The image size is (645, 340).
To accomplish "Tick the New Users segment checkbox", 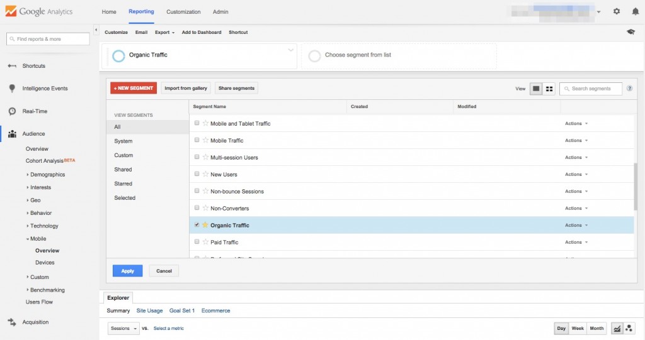I will coord(197,174).
